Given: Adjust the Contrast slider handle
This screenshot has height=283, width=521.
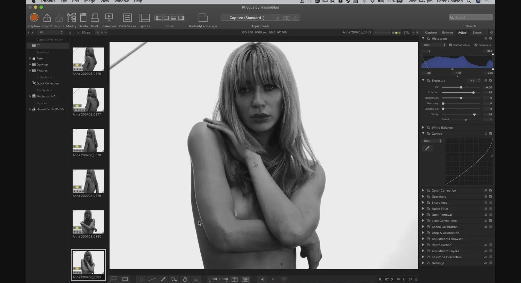Looking at the screenshot, I should coord(473,92).
